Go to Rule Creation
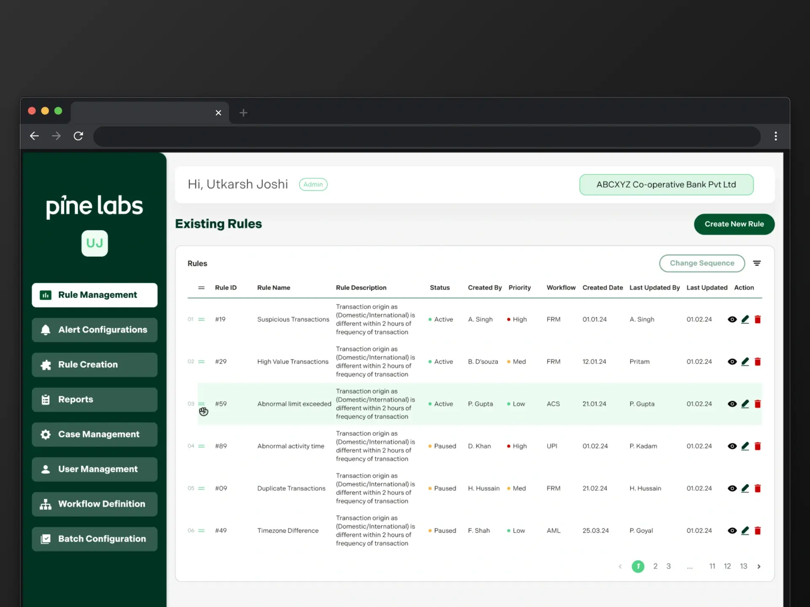Screen dimensions: 810x607 click(94, 365)
